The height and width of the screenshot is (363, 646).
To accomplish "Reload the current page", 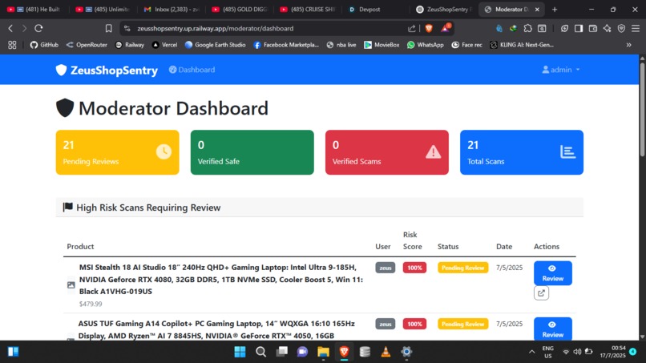I will tap(38, 28).
